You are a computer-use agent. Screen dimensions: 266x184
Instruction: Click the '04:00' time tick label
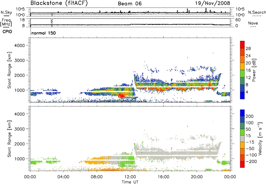point(63,177)
